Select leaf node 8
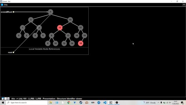Image resolution: width=186 pixels, height=105 pixels. click(48, 43)
